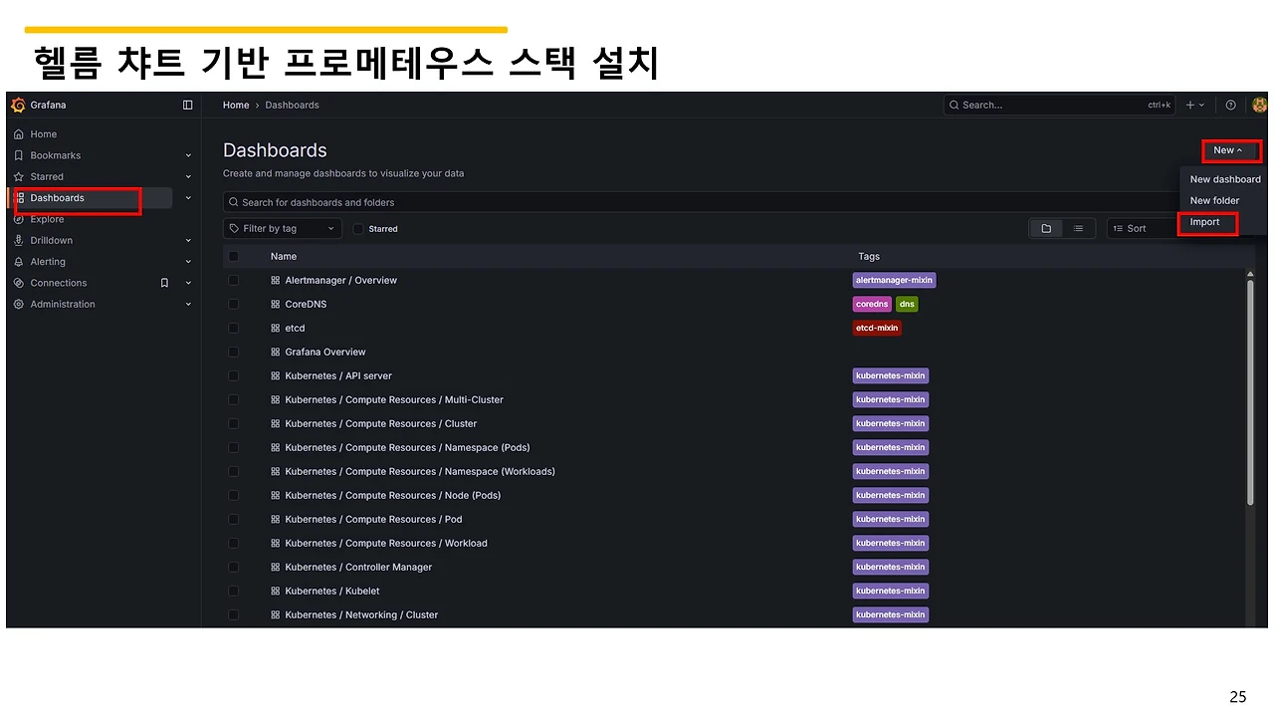
Task: Open Alerting via the bell icon
Action: tap(19, 261)
